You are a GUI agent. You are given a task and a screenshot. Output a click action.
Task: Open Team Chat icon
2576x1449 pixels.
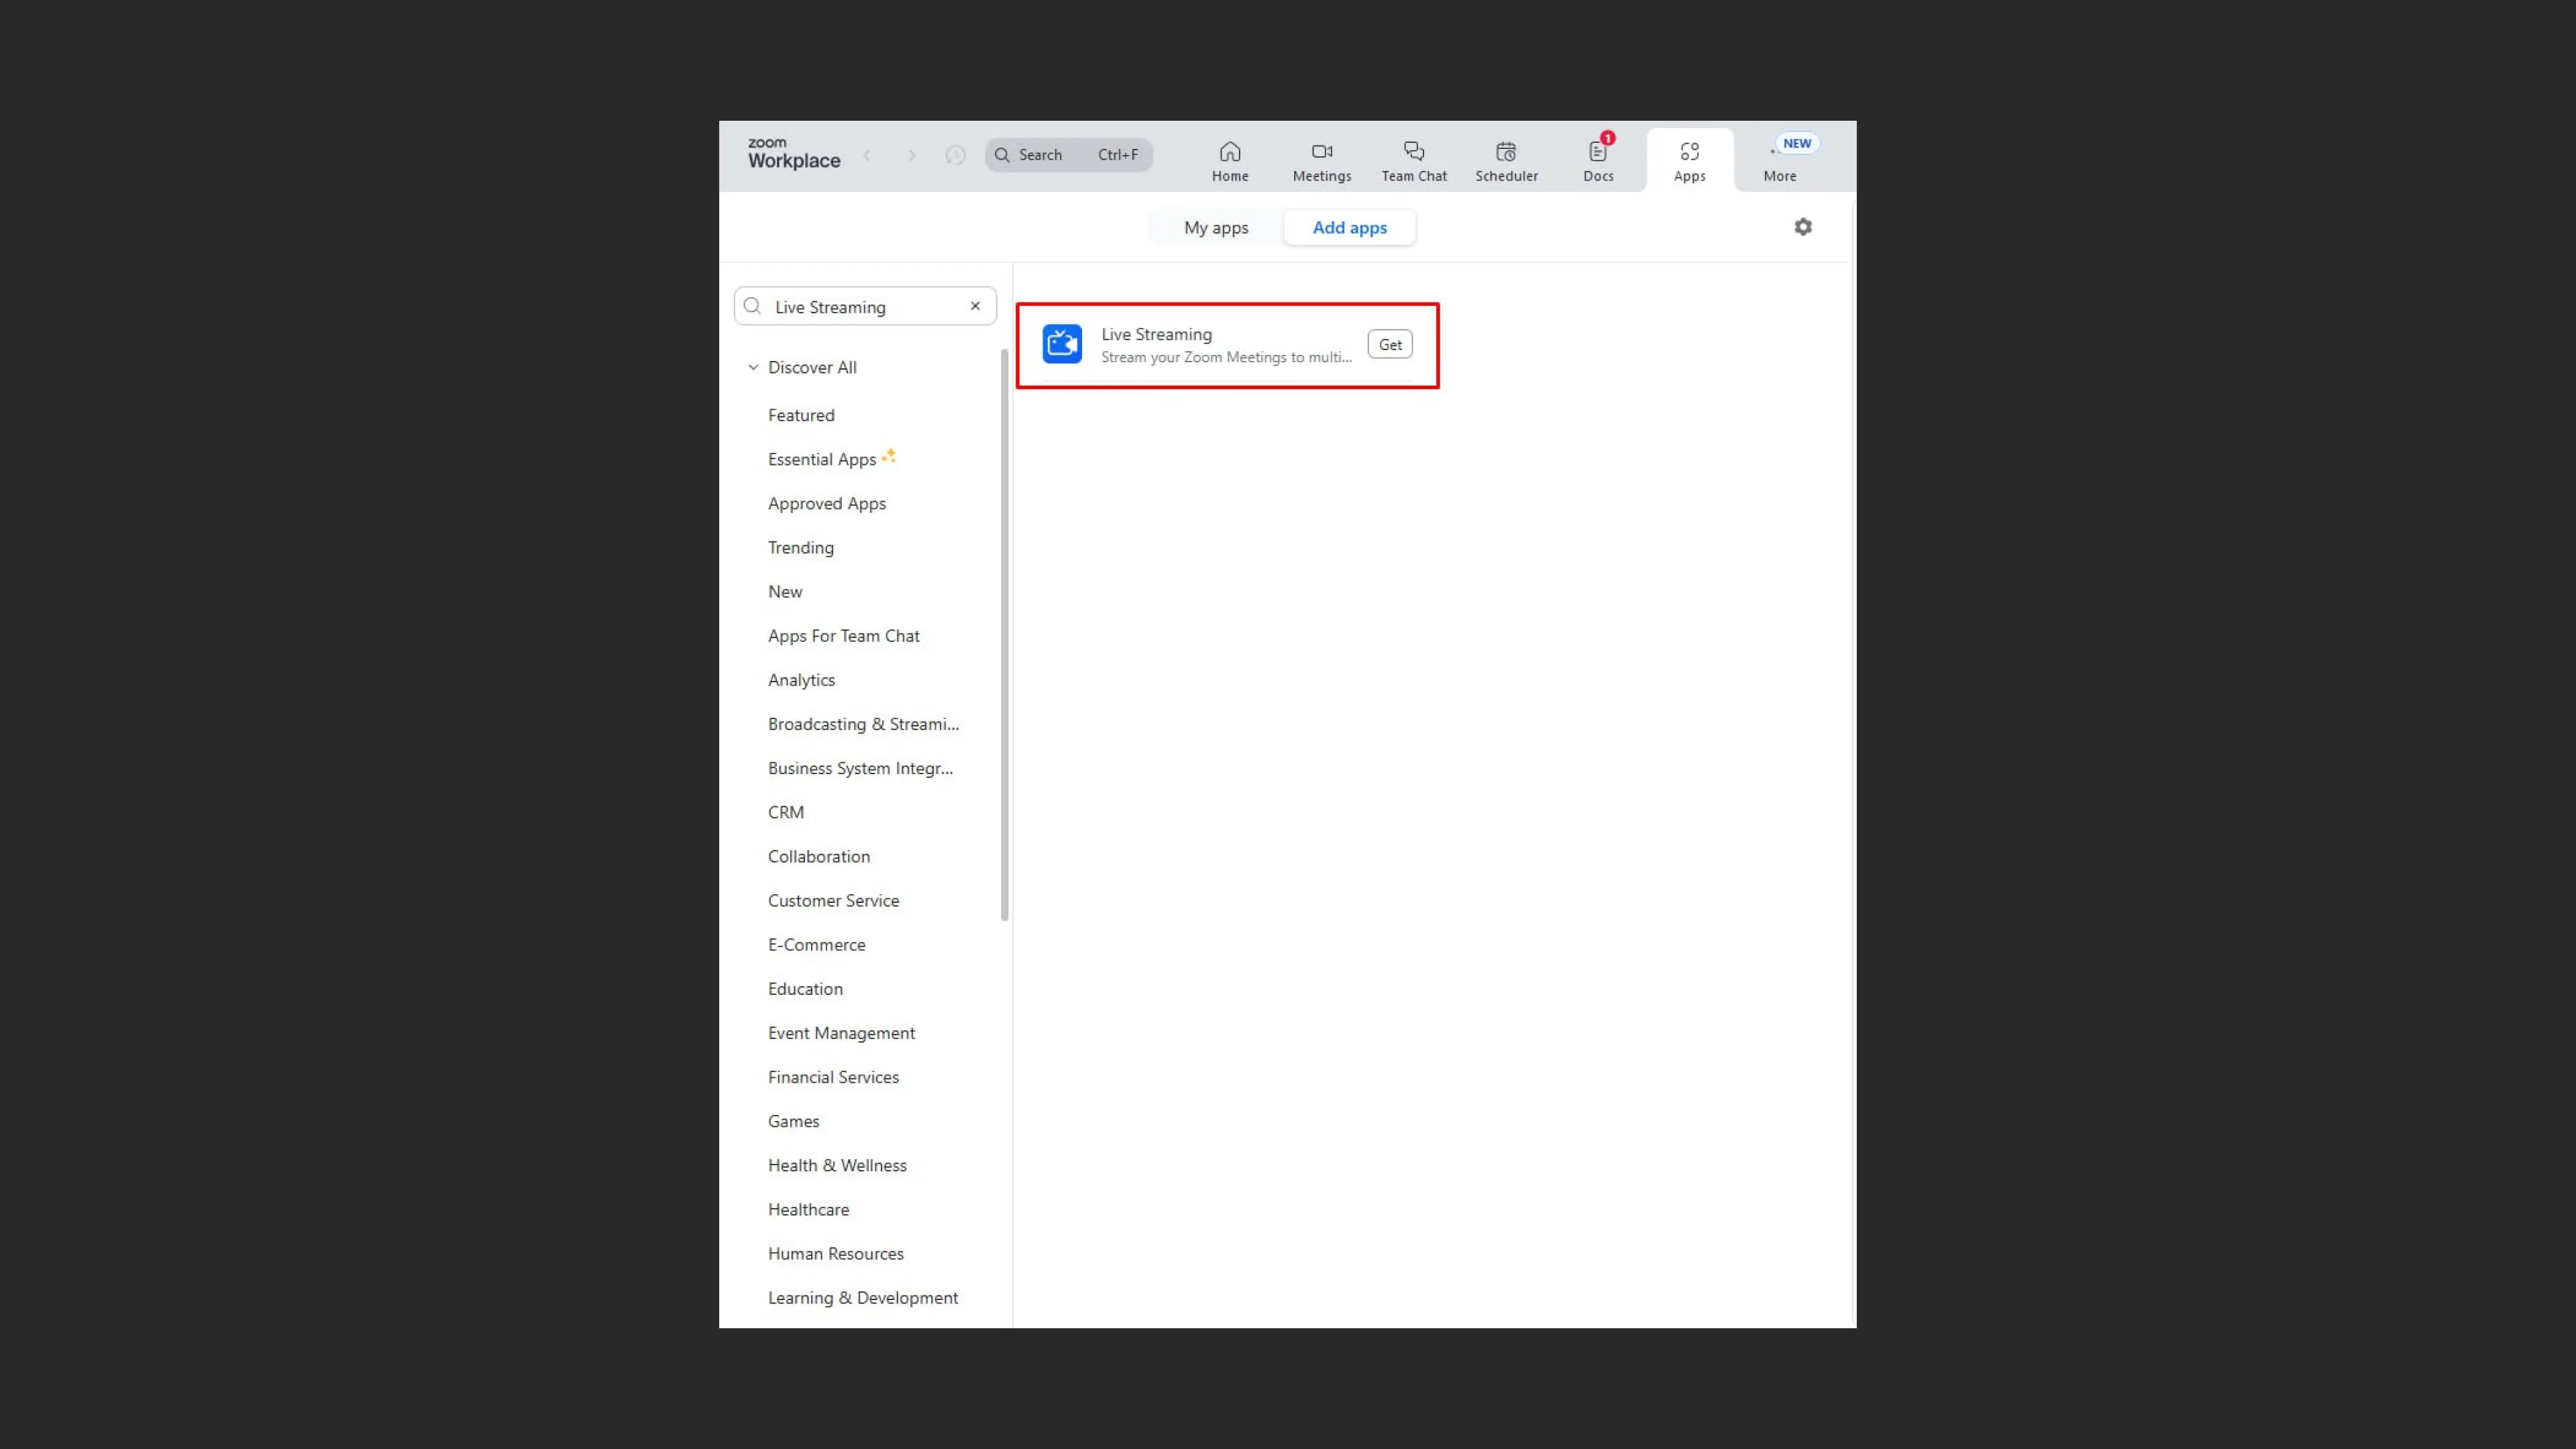pyautogui.click(x=1413, y=152)
